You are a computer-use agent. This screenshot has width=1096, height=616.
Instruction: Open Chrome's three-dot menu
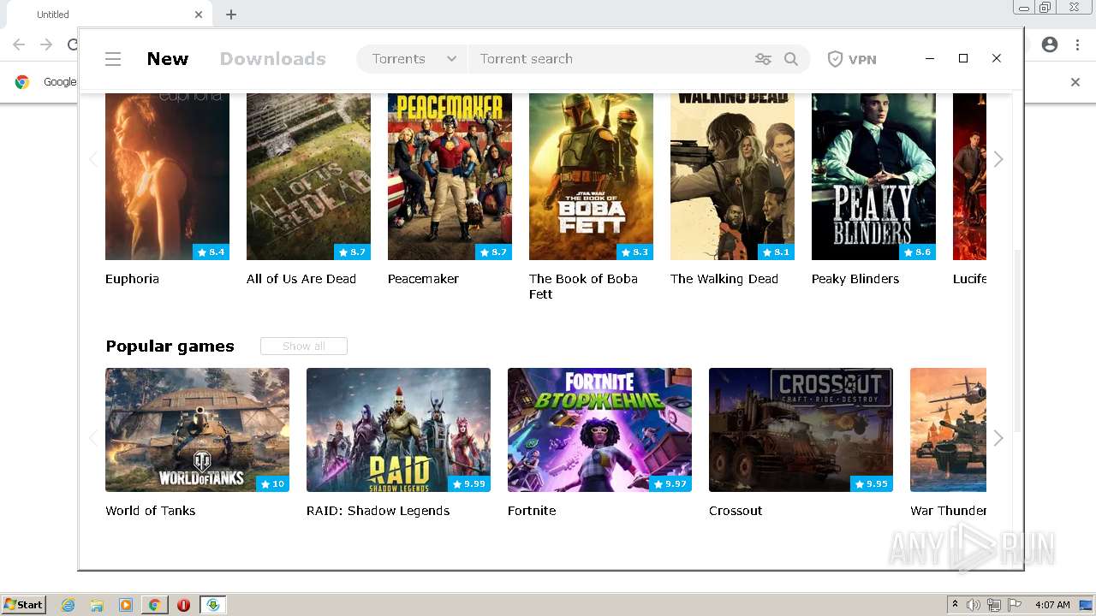point(1075,44)
